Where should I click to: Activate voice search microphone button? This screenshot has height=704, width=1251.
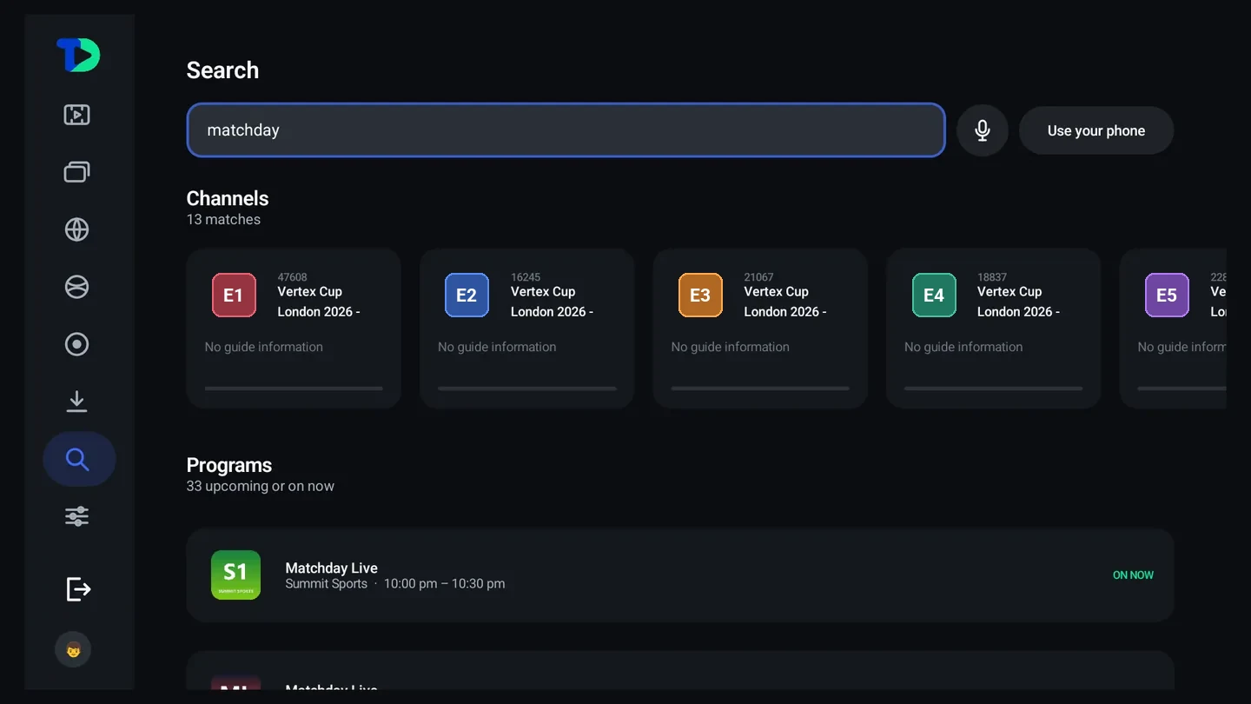pyautogui.click(x=983, y=130)
